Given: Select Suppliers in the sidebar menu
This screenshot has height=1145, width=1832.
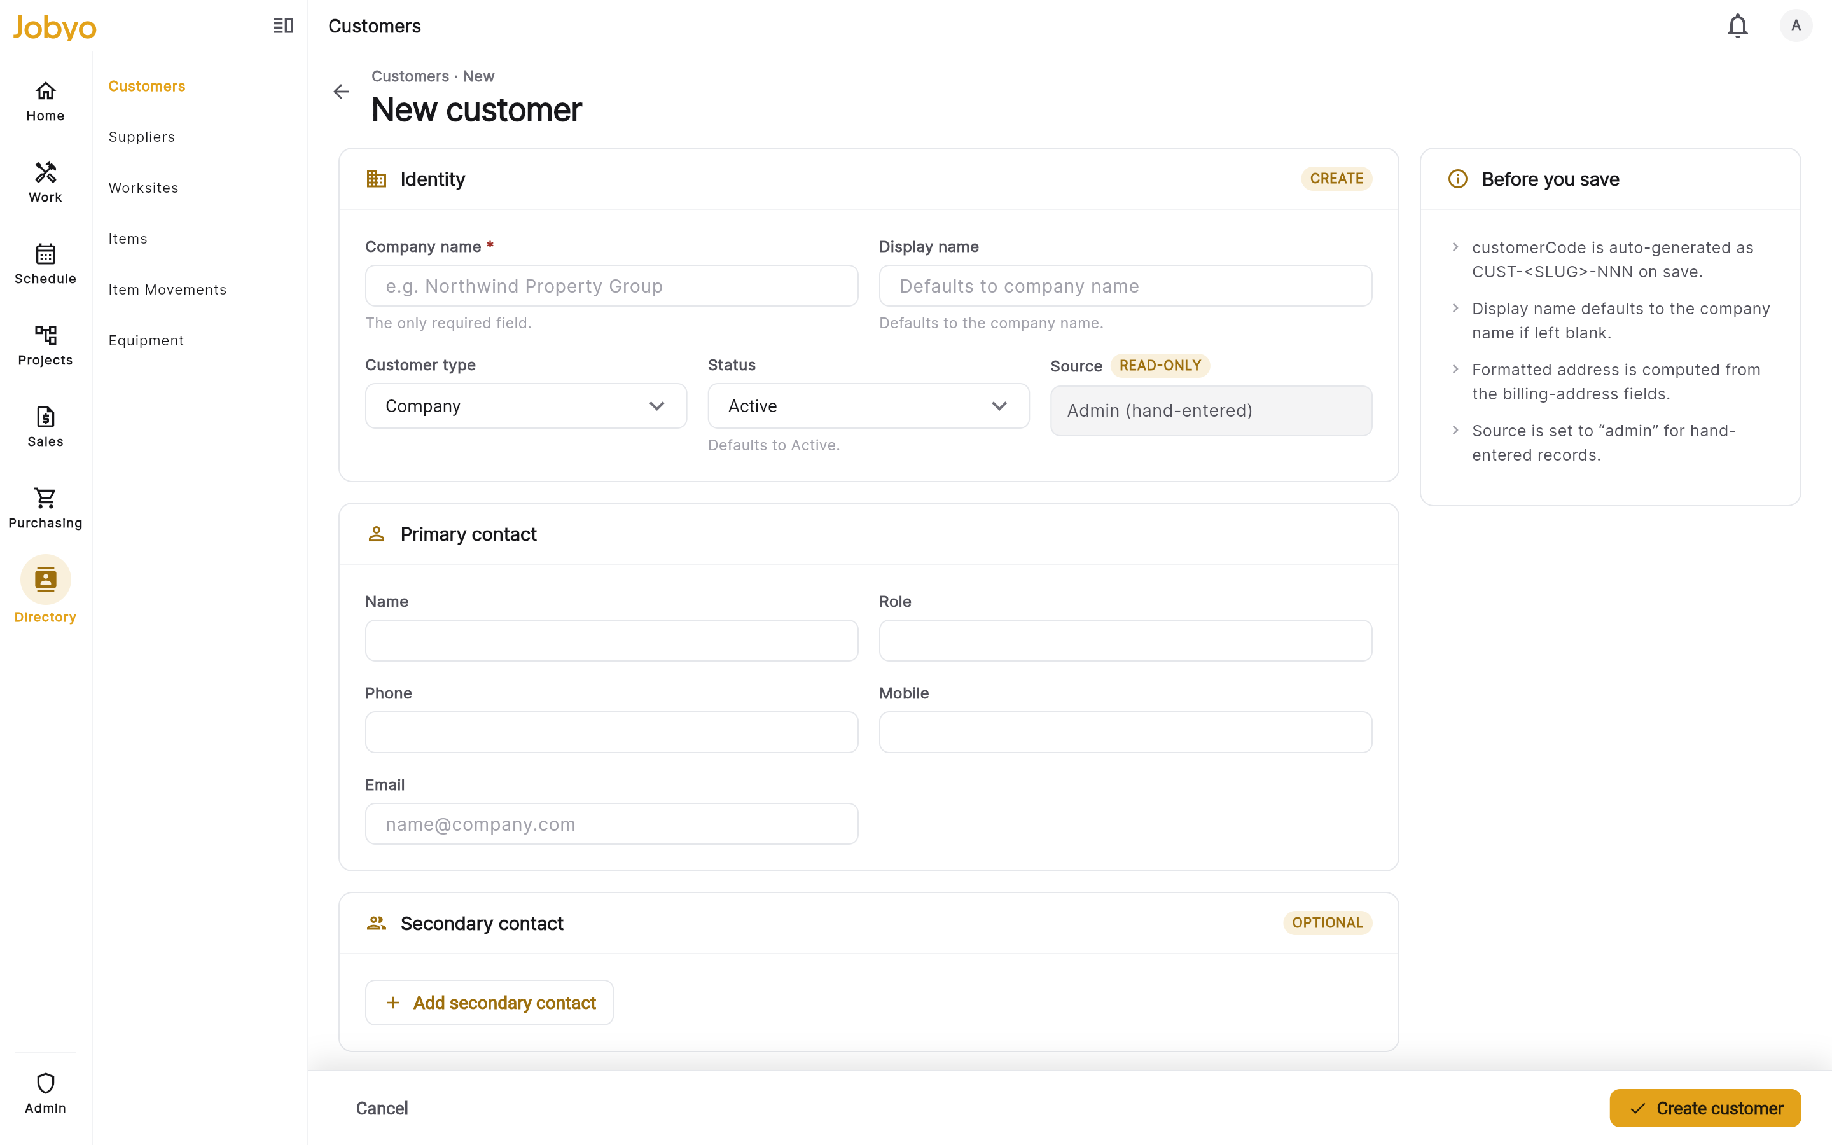Looking at the screenshot, I should tap(142, 137).
